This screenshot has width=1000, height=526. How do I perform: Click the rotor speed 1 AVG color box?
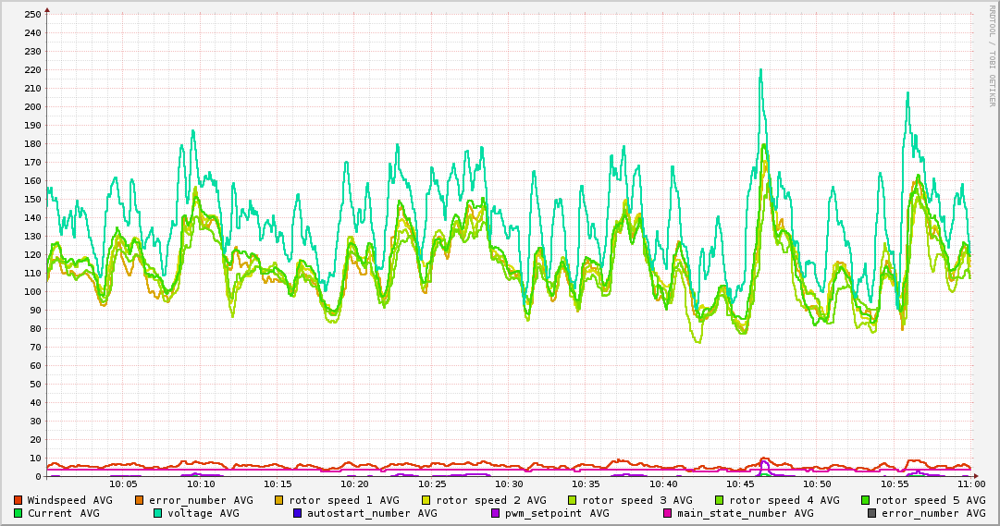279,500
